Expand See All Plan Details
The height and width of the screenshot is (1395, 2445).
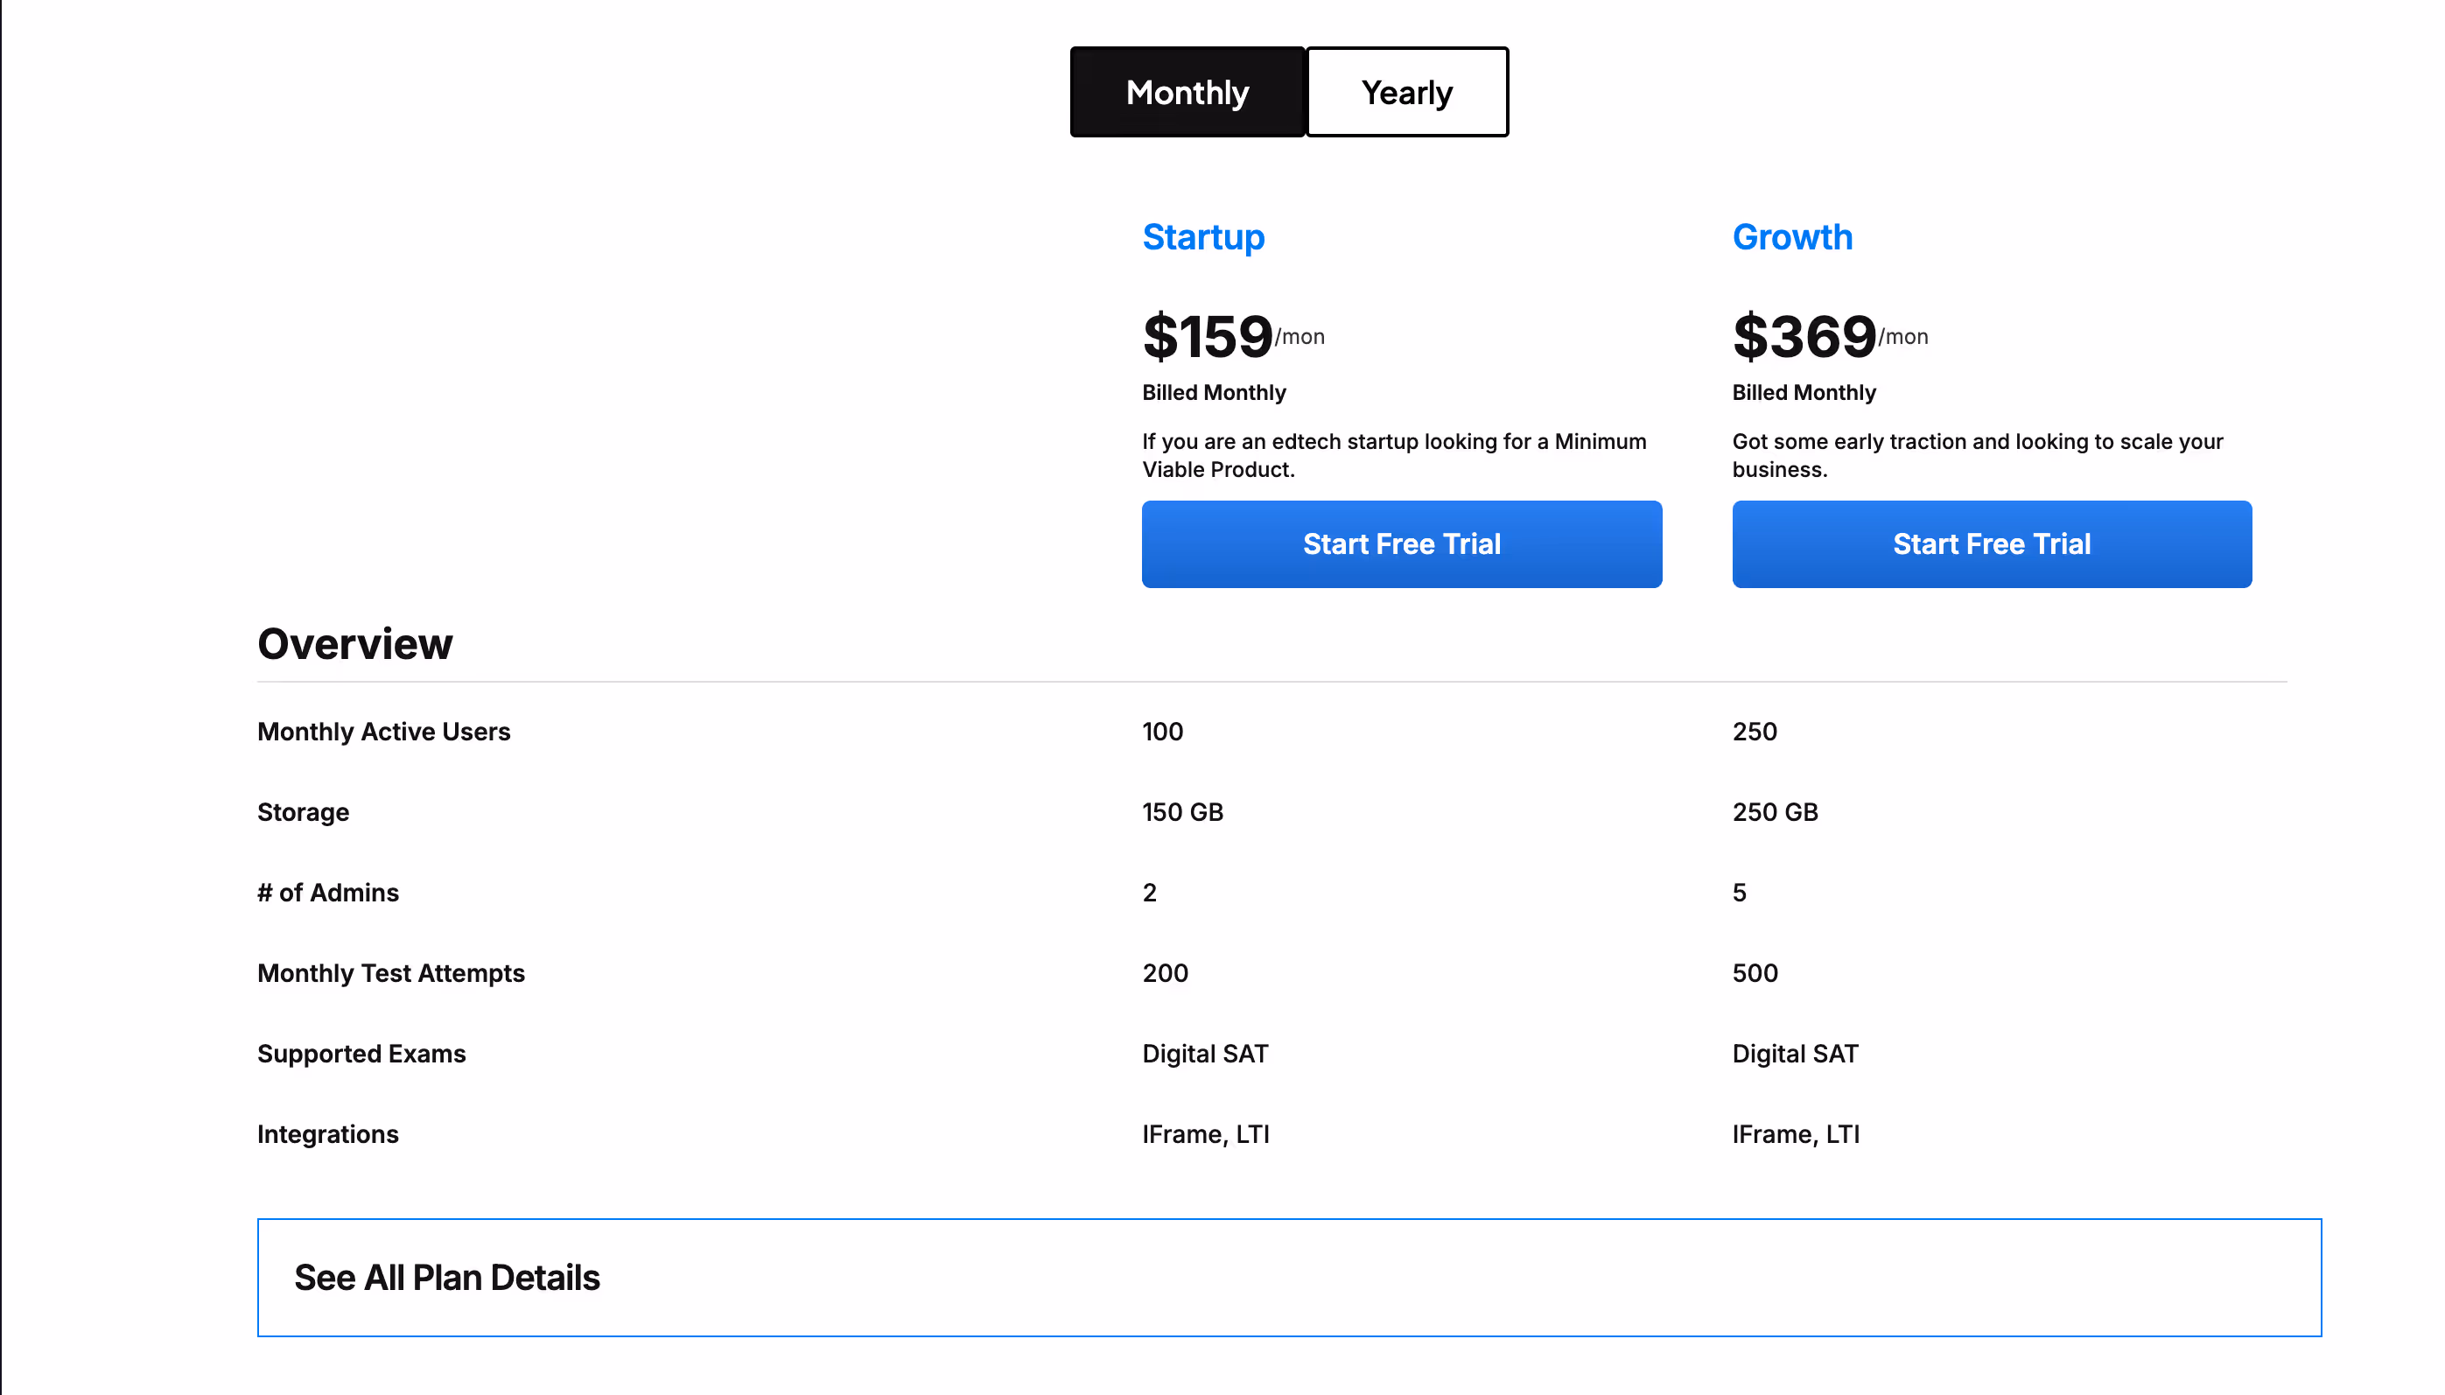(x=1289, y=1277)
